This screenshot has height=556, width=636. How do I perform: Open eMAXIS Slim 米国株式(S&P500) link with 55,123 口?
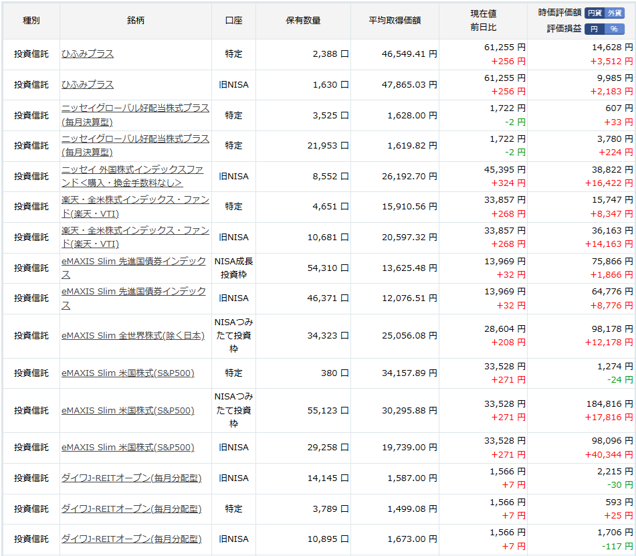(x=128, y=411)
